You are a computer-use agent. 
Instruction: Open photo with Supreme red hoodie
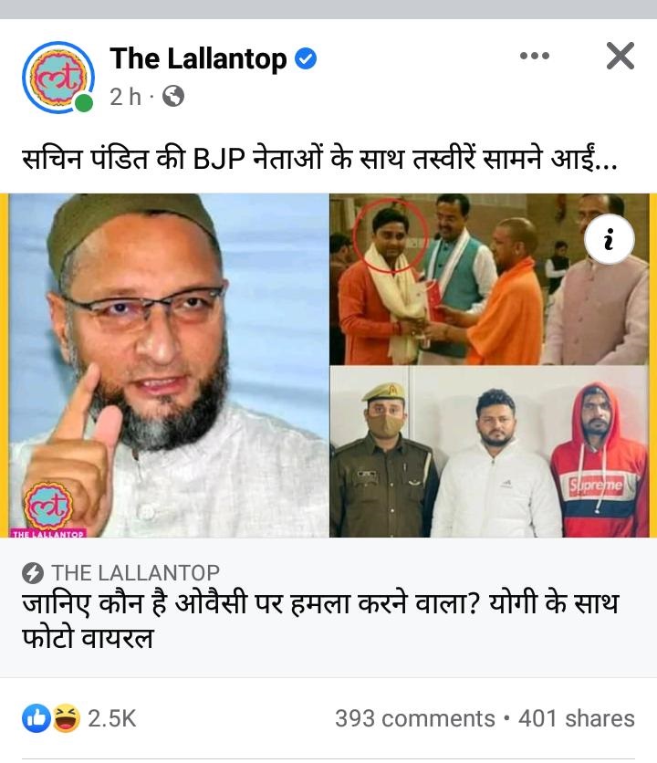[490, 452]
